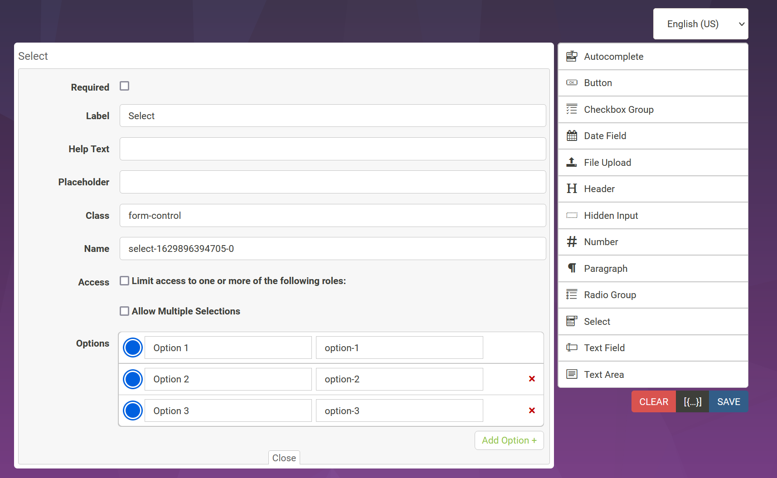Select the Option 3 radio button
The image size is (777, 478).
point(133,410)
